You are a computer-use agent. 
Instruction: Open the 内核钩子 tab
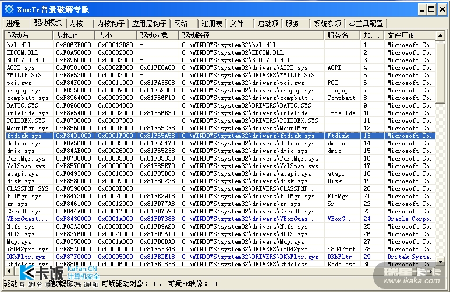click(111, 23)
